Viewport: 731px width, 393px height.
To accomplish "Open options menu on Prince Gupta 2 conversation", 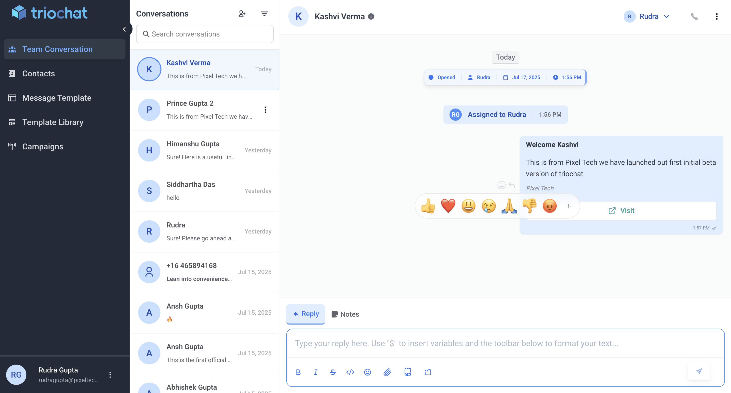I will [x=265, y=110].
